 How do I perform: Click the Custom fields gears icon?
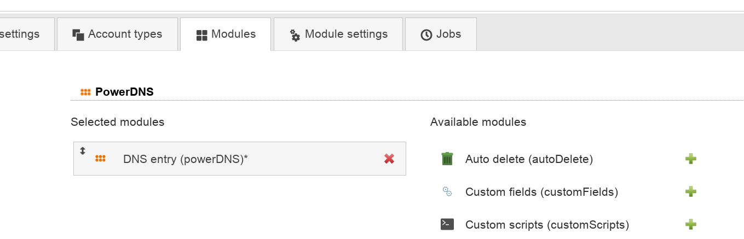tap(447, 191)
